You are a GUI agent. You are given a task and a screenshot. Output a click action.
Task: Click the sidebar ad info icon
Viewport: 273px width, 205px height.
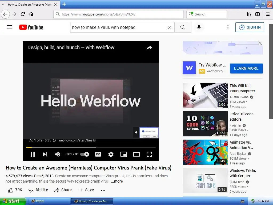point(260,43)
